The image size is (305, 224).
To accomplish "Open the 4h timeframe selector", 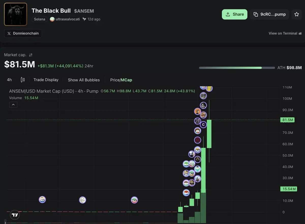I will click(9, 80).
